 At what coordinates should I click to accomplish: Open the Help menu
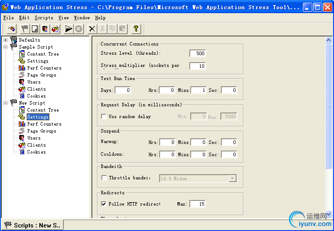point(100,17)
